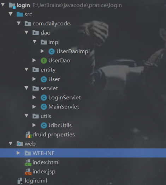Click the index.html file icon
Image resolution: width=166 pixels, height=185 pixels.
(x=28, y=162)
